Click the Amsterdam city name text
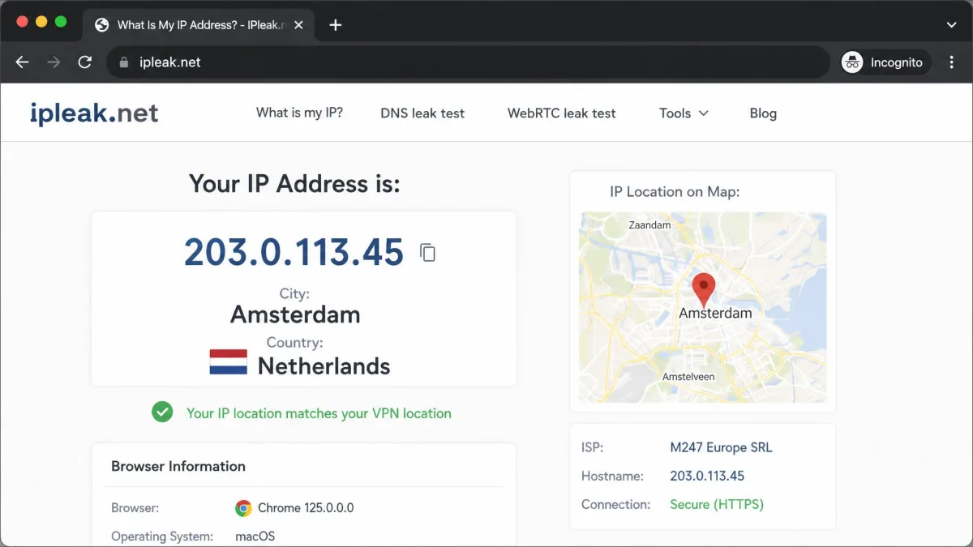 click(295, 314)
